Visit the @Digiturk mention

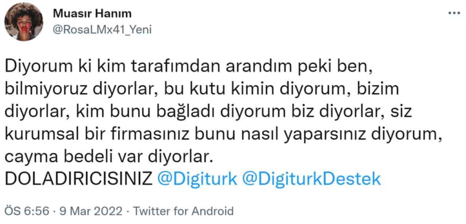[x=197, y=179]
